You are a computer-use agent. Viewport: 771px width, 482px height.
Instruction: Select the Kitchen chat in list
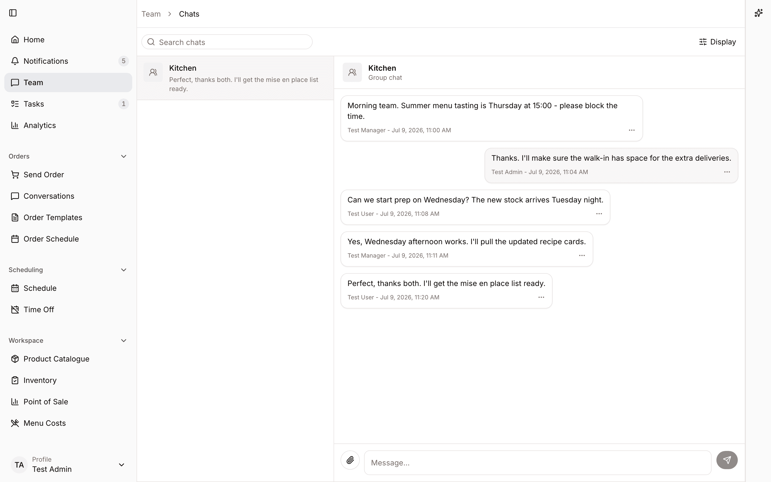[x=235, y=78]
